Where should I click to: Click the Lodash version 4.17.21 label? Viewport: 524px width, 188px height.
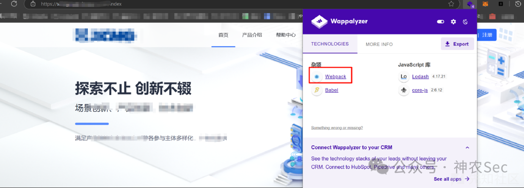[439, 77]
